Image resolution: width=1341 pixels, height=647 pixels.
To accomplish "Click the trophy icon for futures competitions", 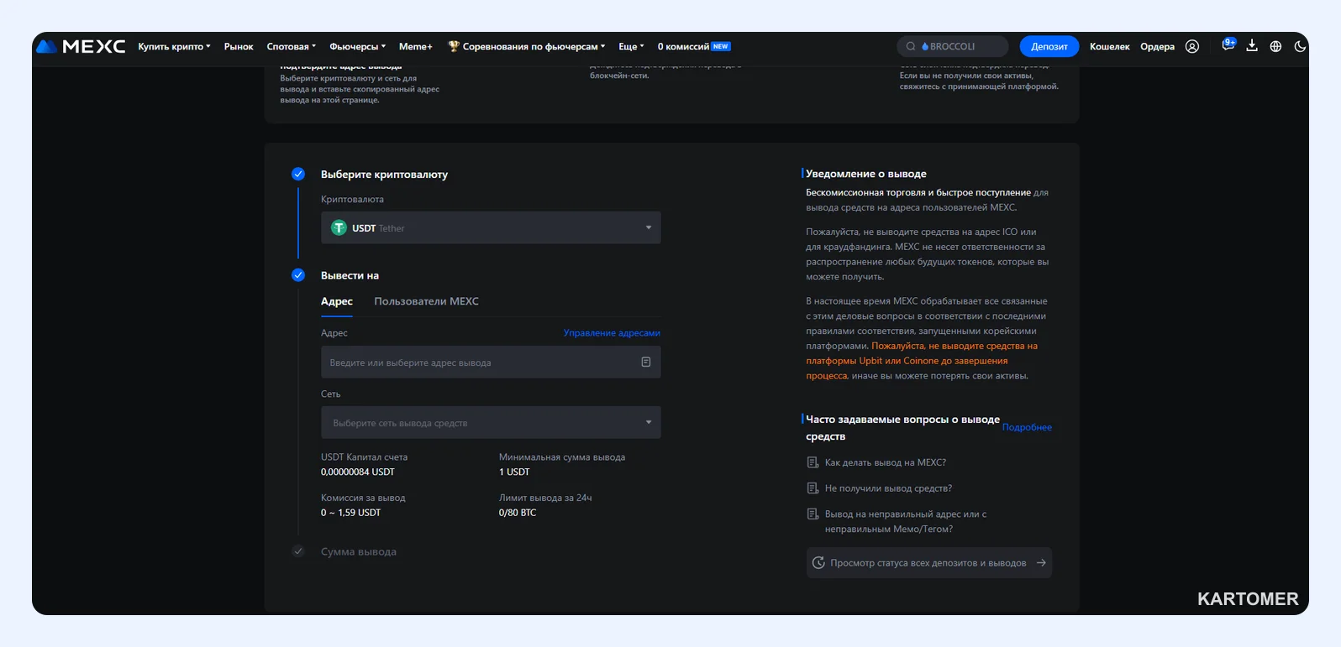I will 454,46.
